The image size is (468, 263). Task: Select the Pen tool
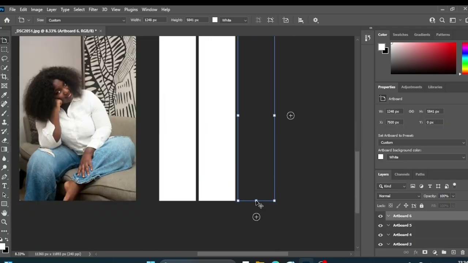click(x=4, y=177)
